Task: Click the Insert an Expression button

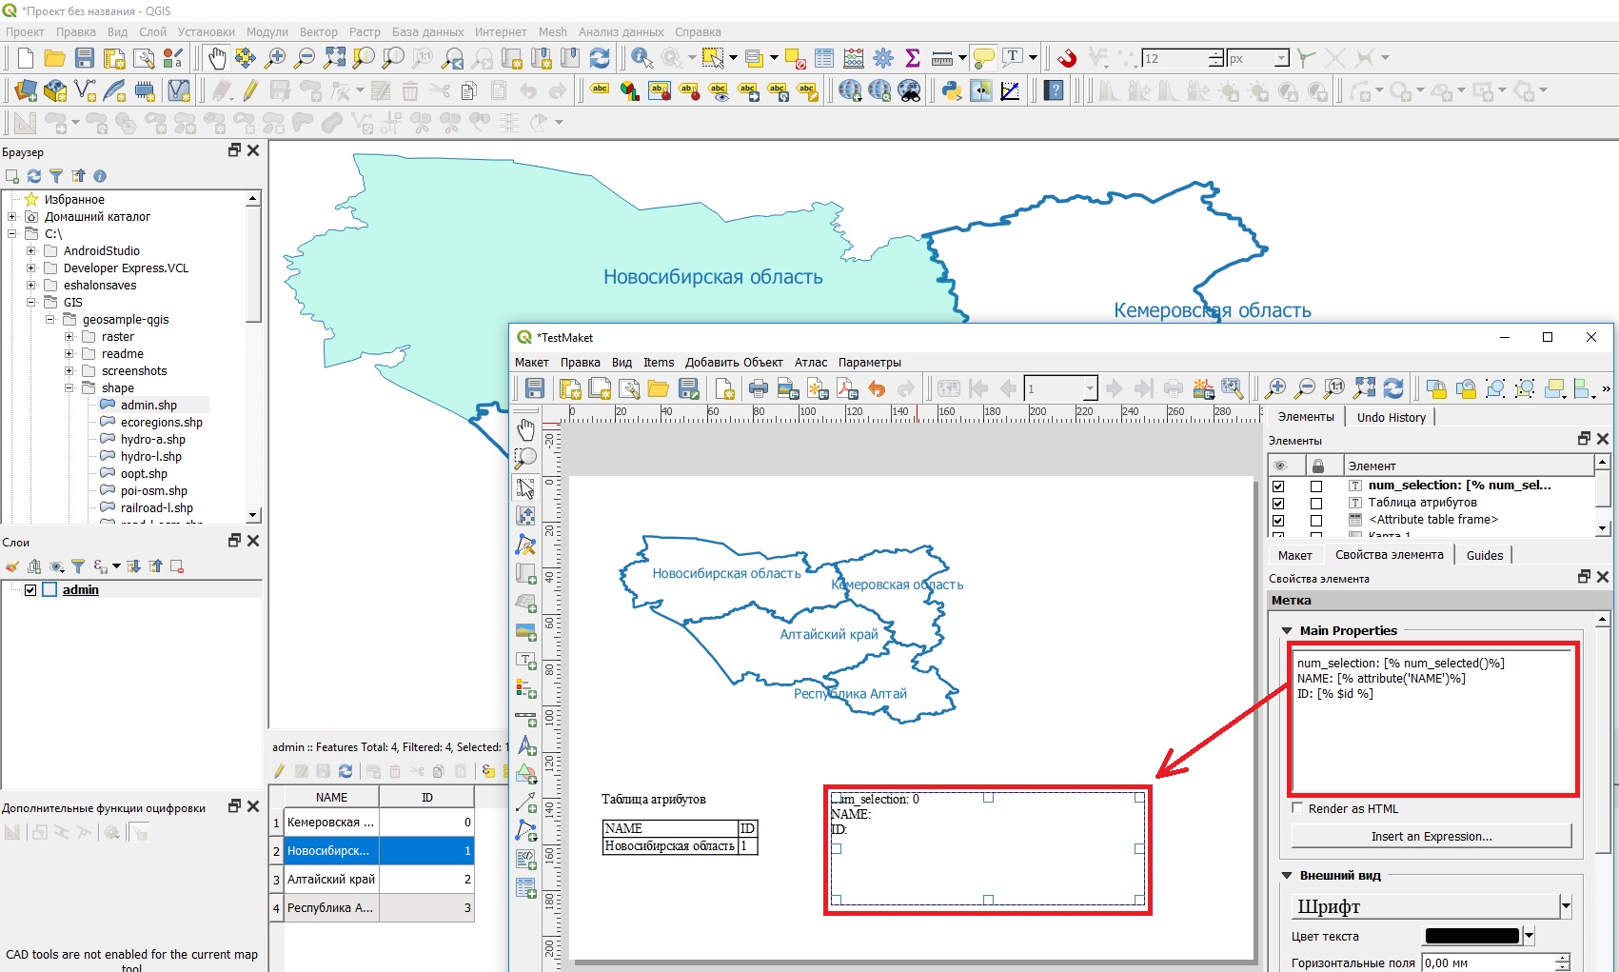Action: point(1431,836)
